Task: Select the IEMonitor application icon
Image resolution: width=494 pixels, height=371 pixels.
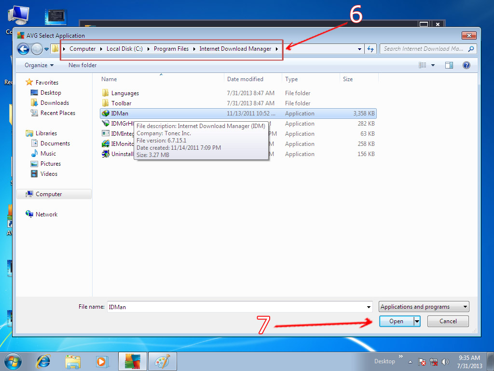Action: click(x=106, y=143)
